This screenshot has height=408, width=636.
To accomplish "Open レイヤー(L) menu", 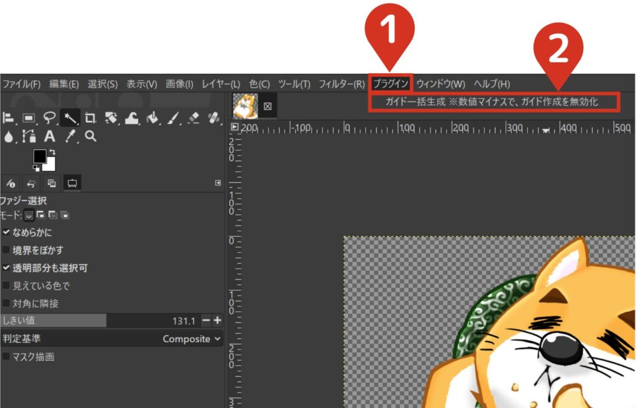I will point(221,84).
